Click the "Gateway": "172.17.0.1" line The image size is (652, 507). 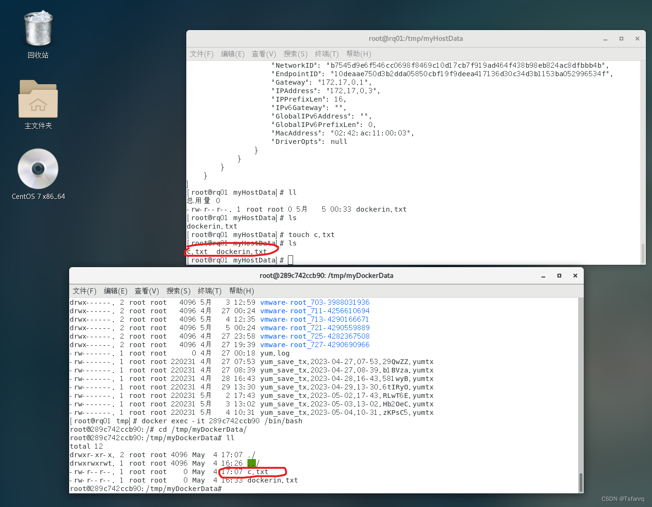click(321, 82)
